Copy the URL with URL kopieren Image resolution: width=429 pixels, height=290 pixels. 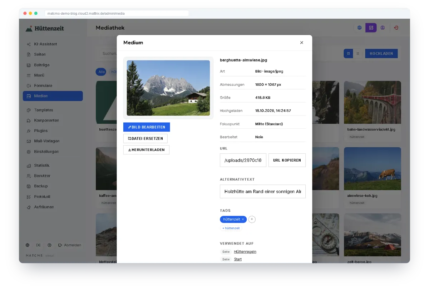point(287,160)
